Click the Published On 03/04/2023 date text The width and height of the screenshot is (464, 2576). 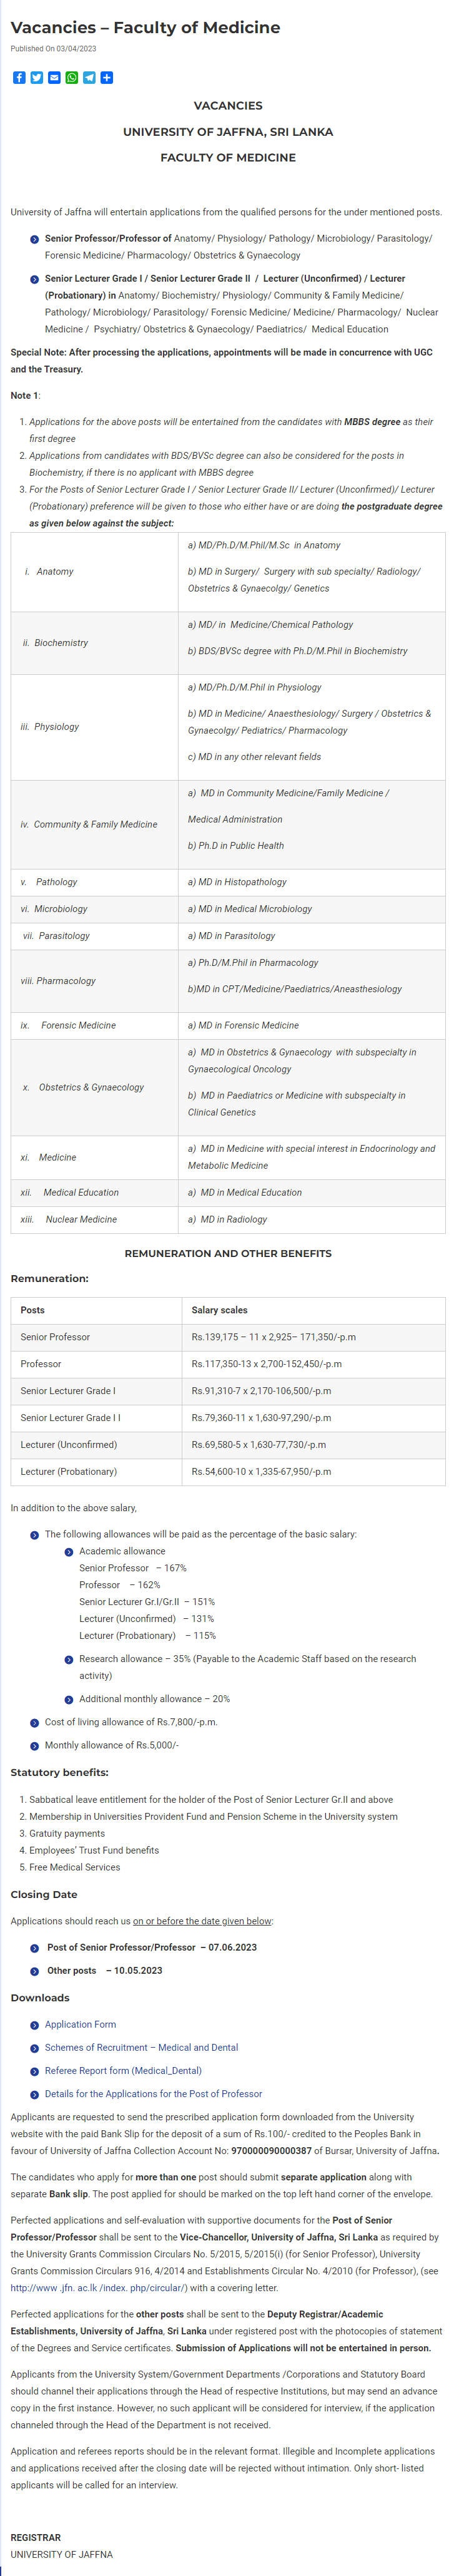click(53, 49)
